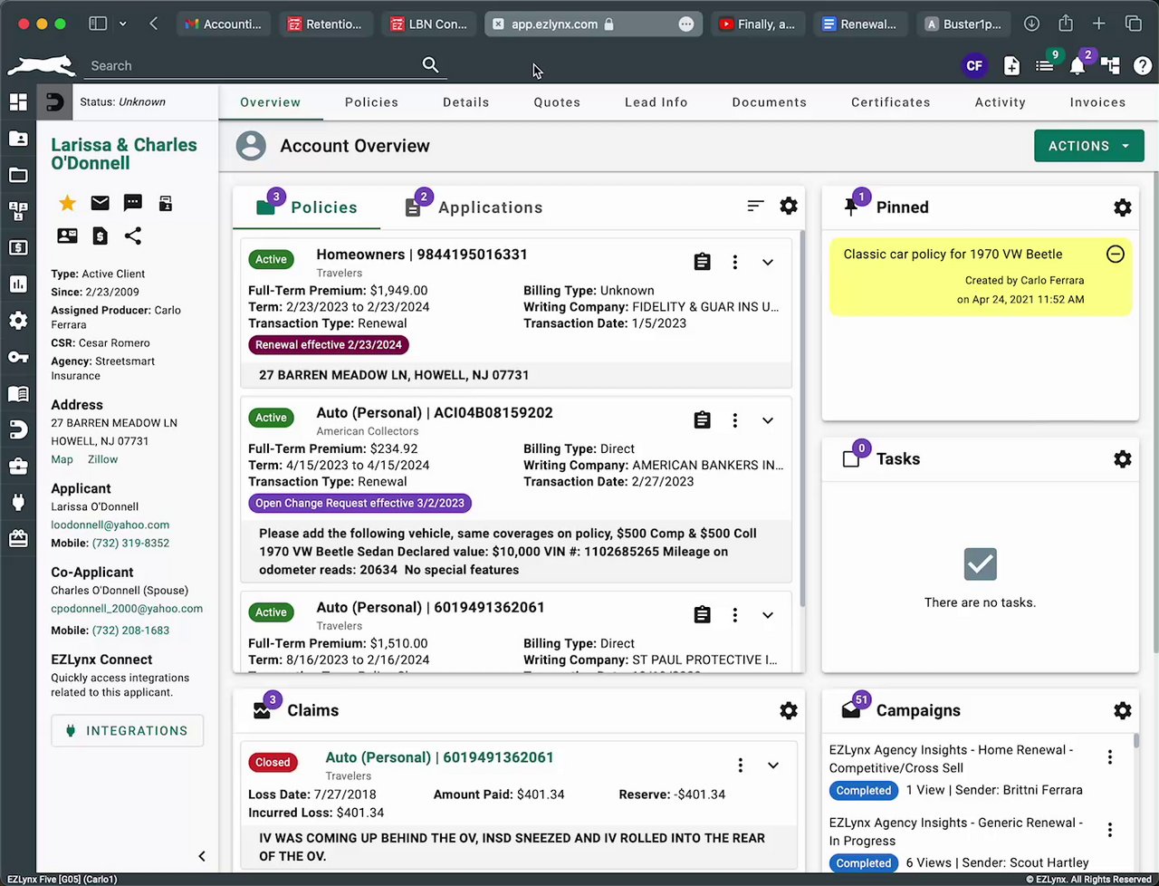The width and height of the screenshot is (1159, 886).
Task: Click the Policies list scrollbar
Action: (x=801, y=419)
